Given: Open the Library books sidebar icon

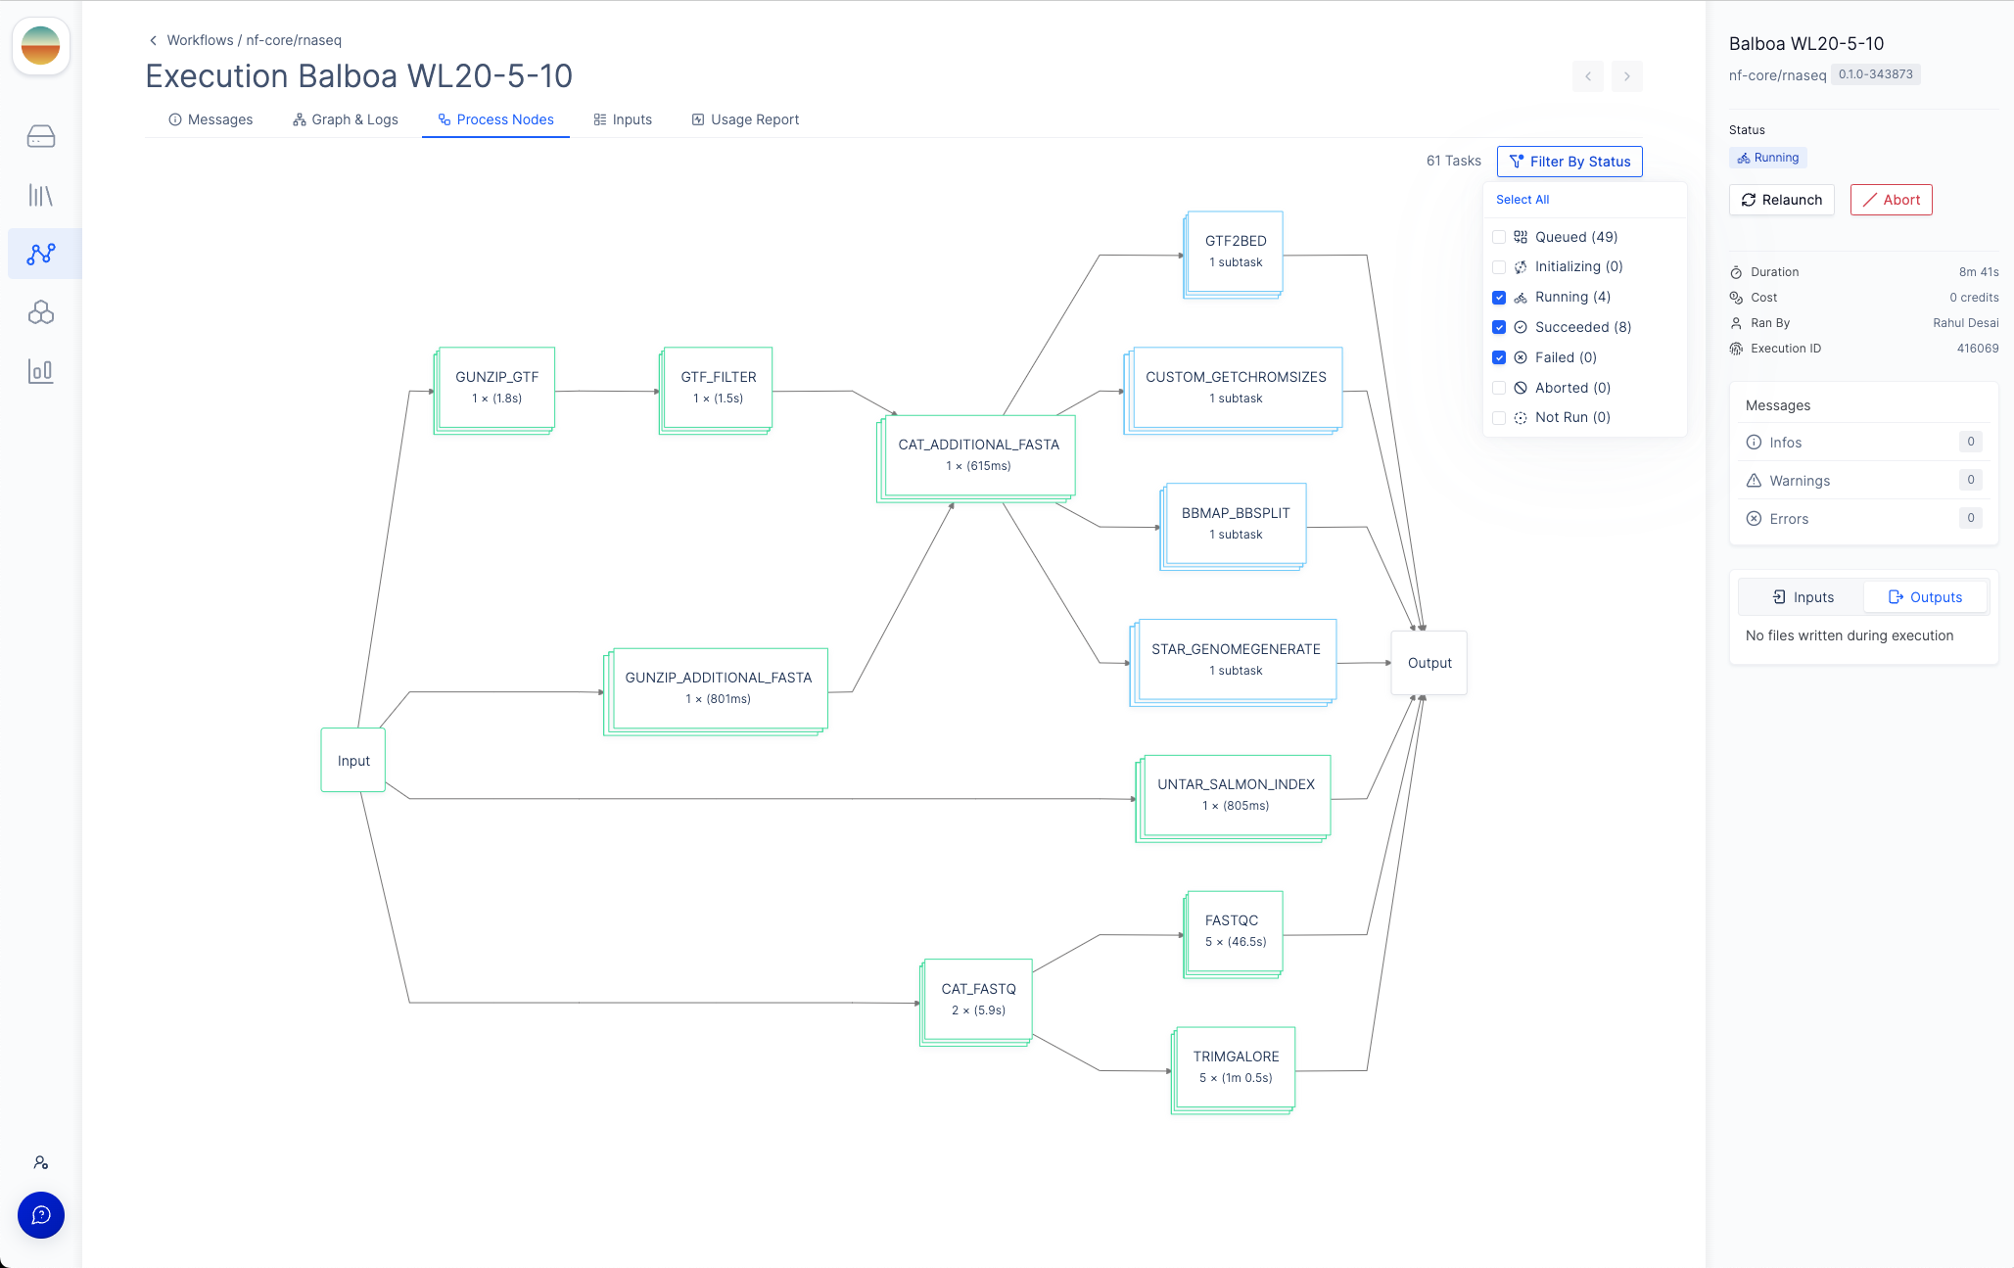Looking at the screenshot, I should pos(41,195).
